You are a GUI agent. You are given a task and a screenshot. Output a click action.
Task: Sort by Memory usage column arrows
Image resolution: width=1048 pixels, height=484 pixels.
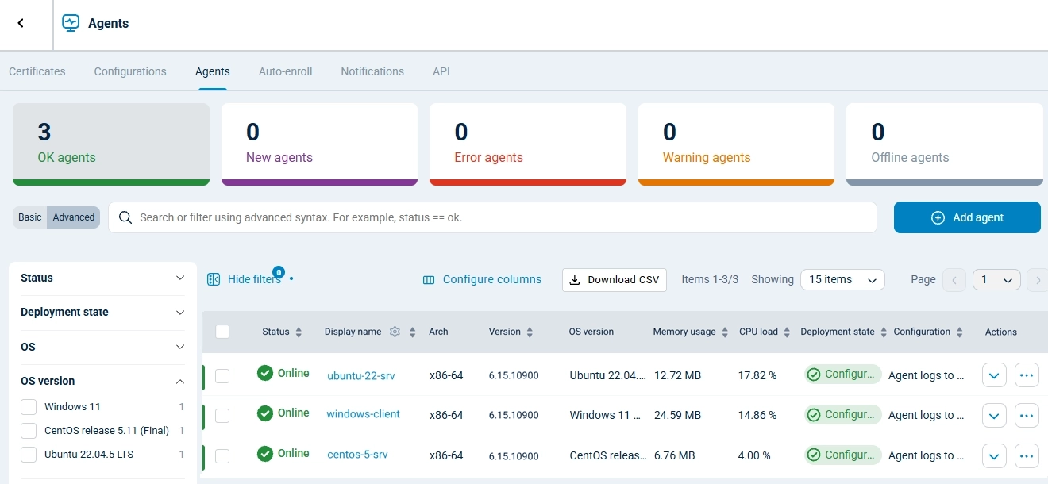[725, 332]
